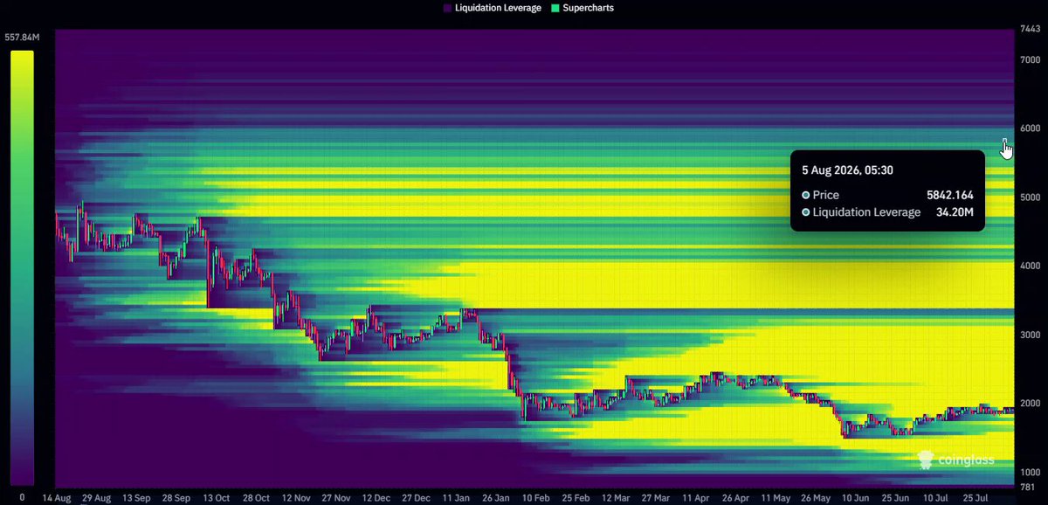Click the "4000" price axis label
The width and height of the screenshot is (1048, 505).
click(1031, 266)
